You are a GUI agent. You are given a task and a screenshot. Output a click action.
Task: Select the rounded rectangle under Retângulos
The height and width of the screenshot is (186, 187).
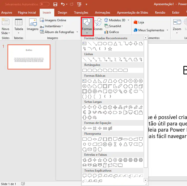tap(90, 70)
